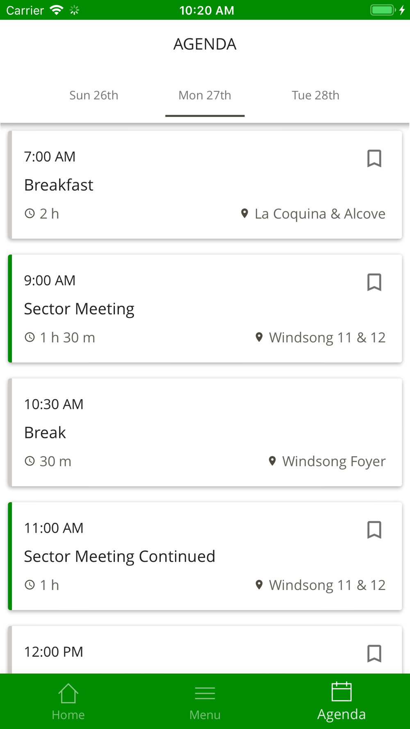Tap the Windsong Foyer location pin

point(272,461)
